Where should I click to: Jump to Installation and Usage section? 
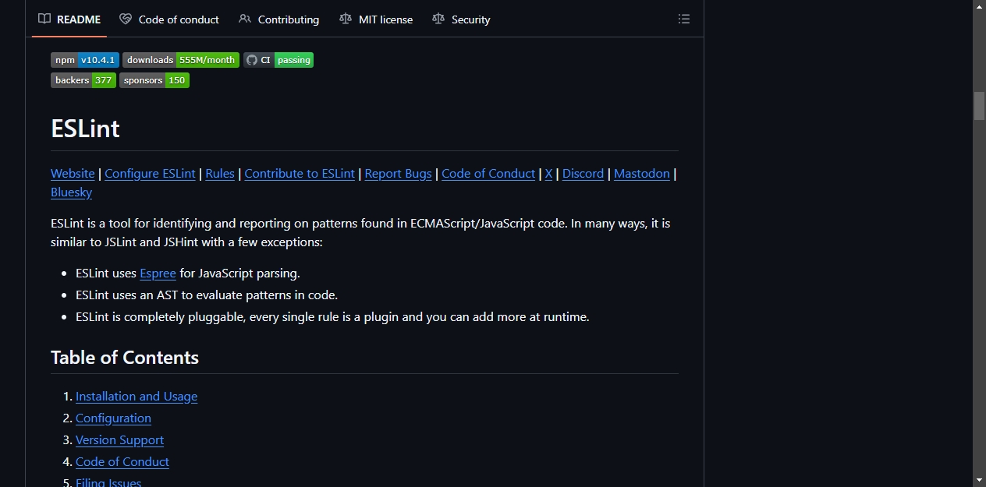coord(137,397)
